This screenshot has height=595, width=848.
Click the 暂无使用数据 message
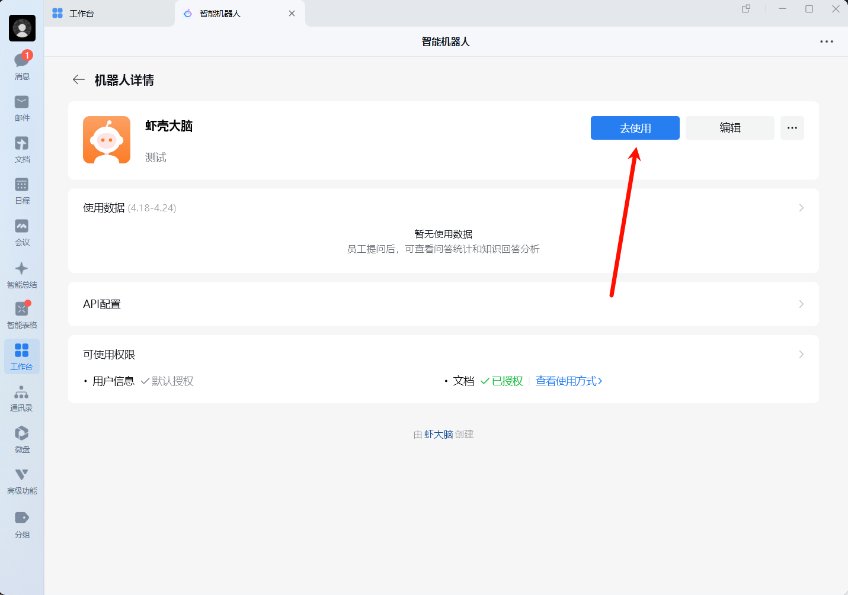443,234
